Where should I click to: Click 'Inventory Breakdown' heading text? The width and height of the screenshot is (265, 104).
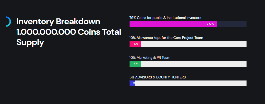click(58, 22)
